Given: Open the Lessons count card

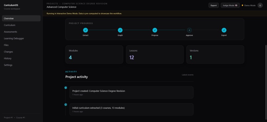Looking at the screenshot, I should (x=155, y=54).
